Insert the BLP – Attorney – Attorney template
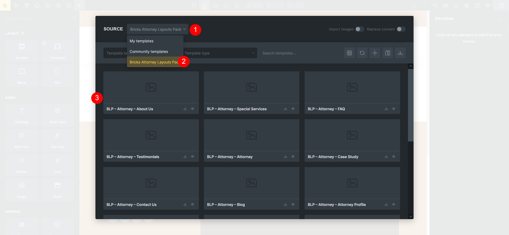 (285, 157)
